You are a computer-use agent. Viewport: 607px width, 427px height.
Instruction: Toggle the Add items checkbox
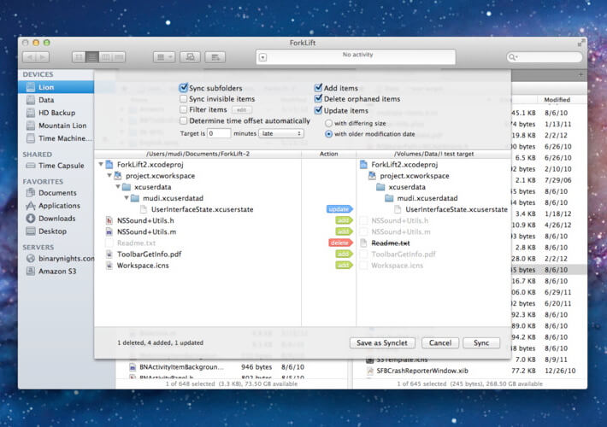point(318,88)
